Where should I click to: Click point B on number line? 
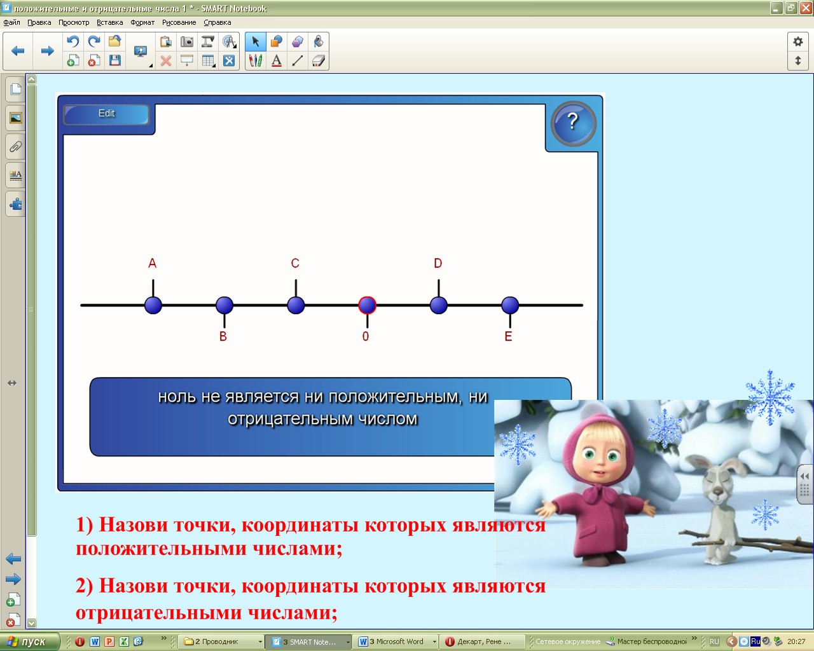[x=224, y=305]
